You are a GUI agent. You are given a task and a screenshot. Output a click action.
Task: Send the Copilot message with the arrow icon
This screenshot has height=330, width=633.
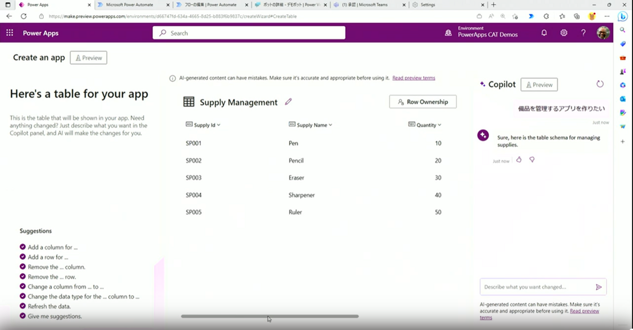[599, 287]
